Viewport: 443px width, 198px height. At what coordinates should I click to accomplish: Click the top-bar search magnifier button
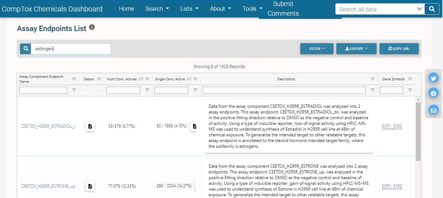tap(432, 9)
